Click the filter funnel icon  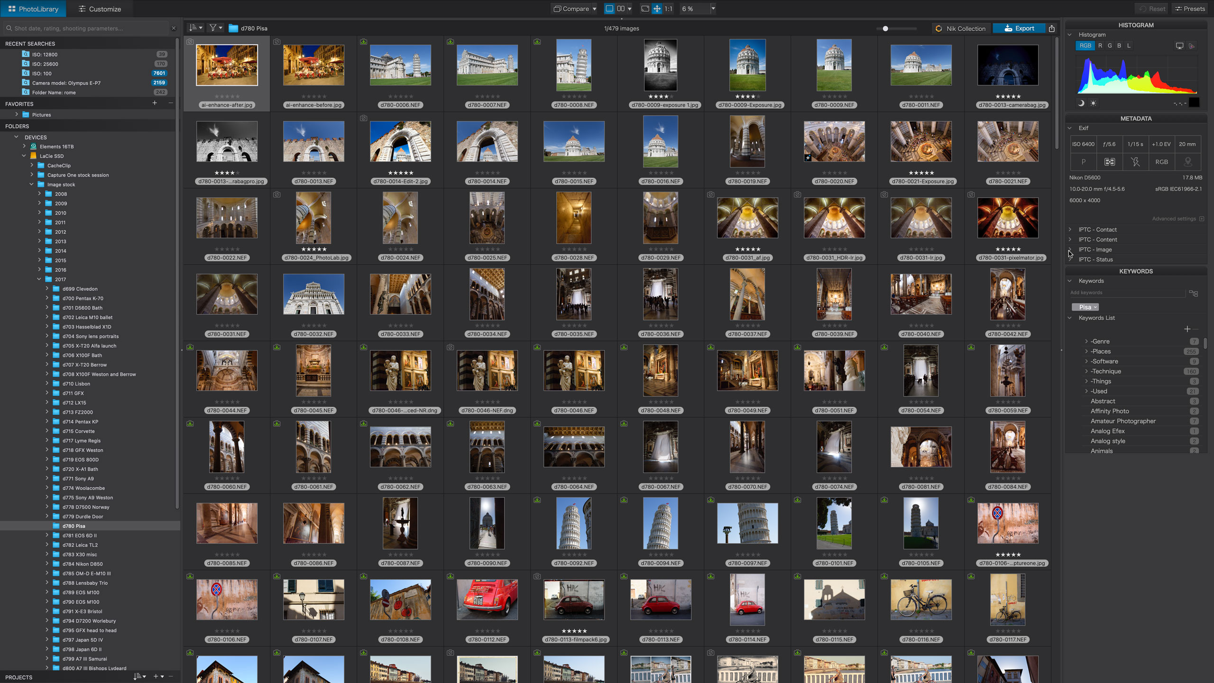(x=213, y=28)
